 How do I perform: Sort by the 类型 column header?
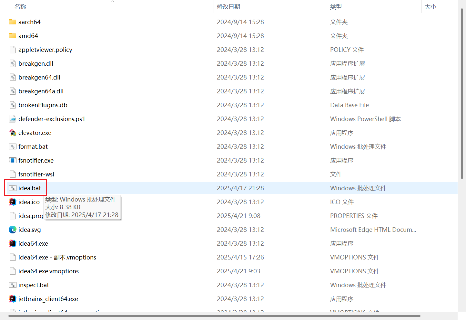(336, 7)
